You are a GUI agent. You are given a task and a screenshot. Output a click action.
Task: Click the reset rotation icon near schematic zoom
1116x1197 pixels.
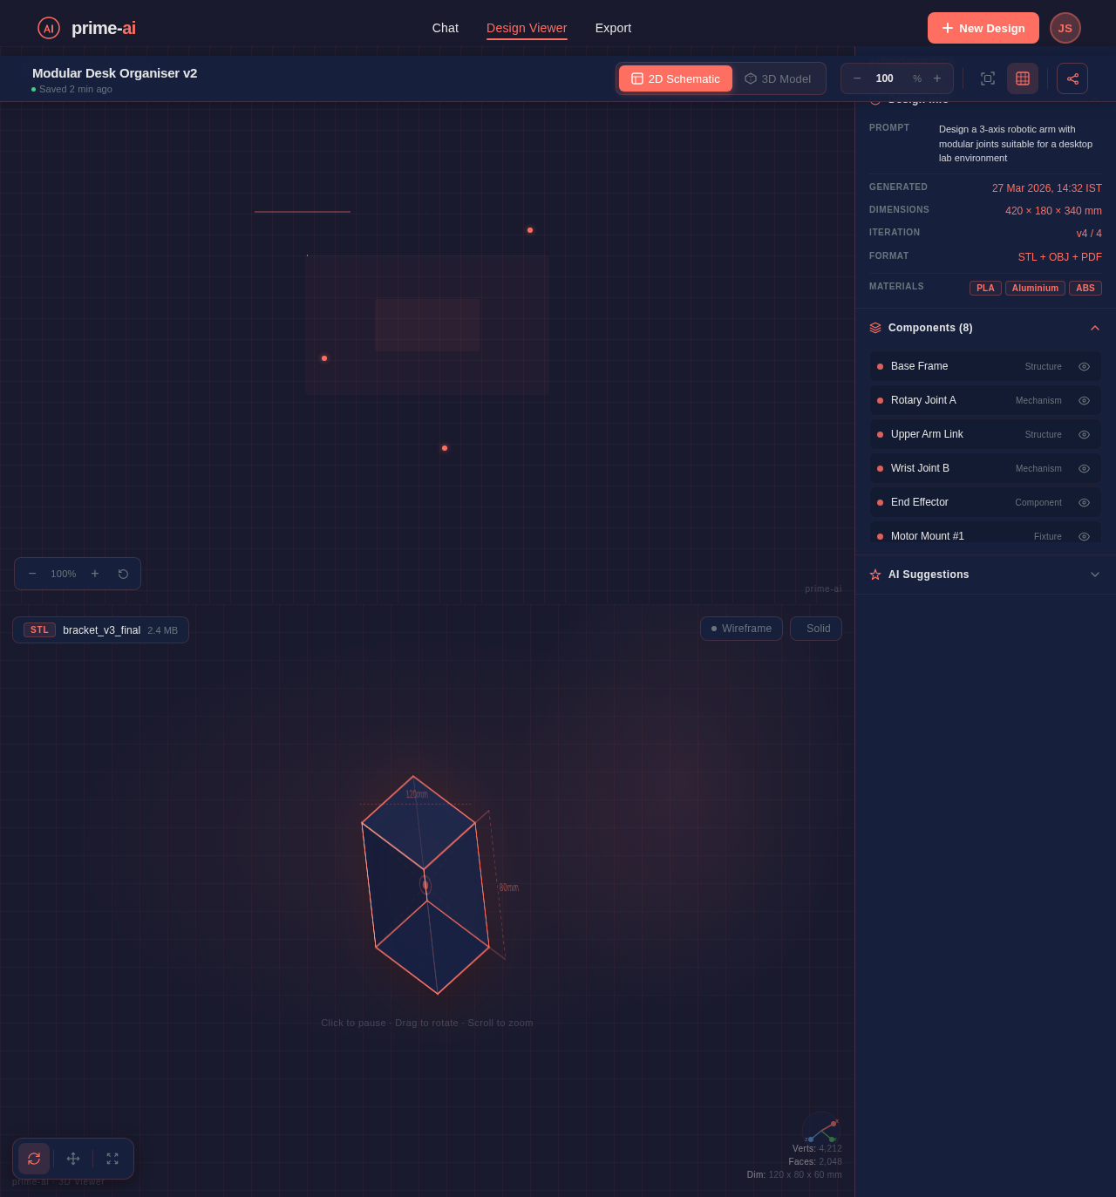(x=123, y=574)
